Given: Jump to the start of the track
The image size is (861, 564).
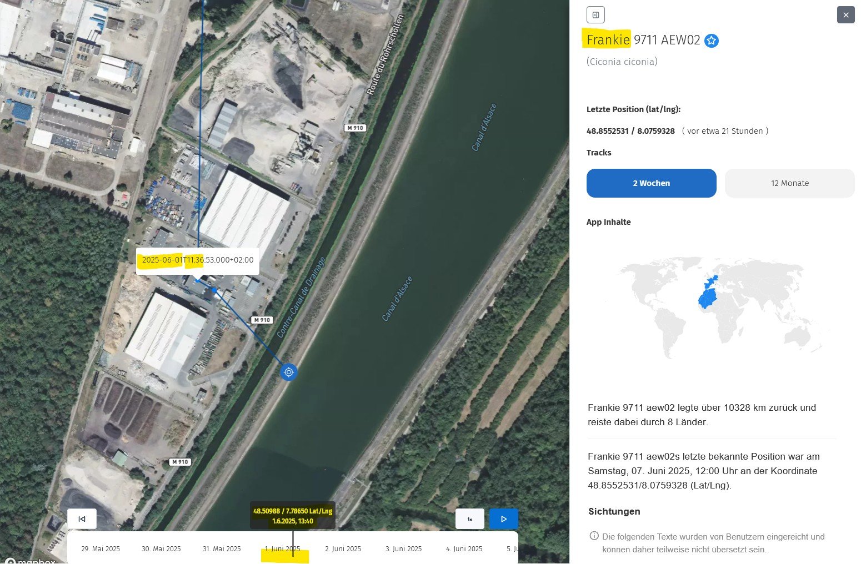Looking at the screenshot, I should tap(82, 519).
